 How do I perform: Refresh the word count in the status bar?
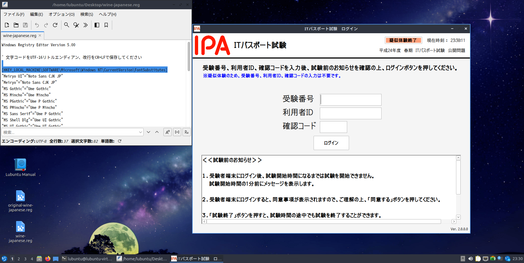[120, 141]
